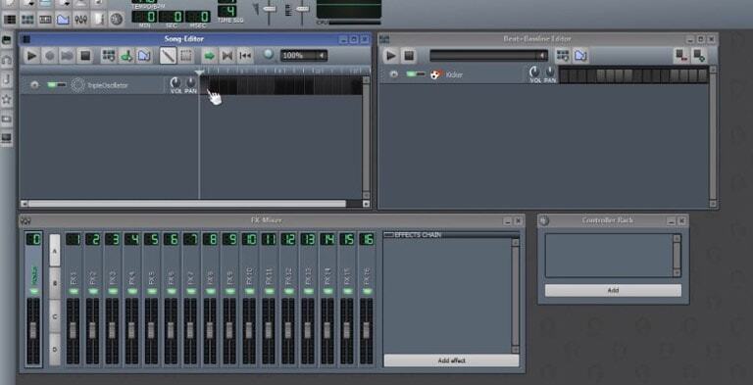The width and height of the screenshot is (753, 385).
Task: Open Kicker track options gear menu
Action: [x=393, y=74]
